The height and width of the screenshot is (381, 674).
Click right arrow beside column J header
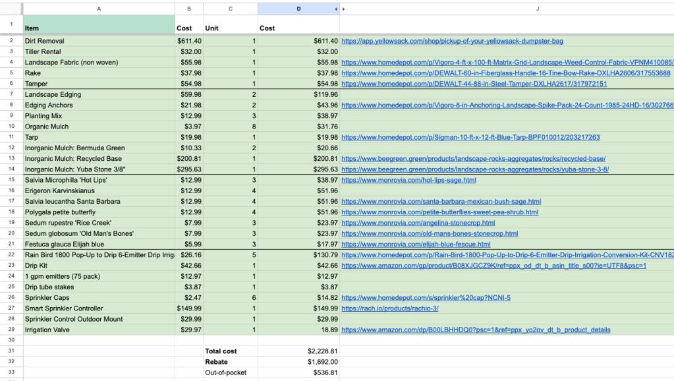point(343,9)
